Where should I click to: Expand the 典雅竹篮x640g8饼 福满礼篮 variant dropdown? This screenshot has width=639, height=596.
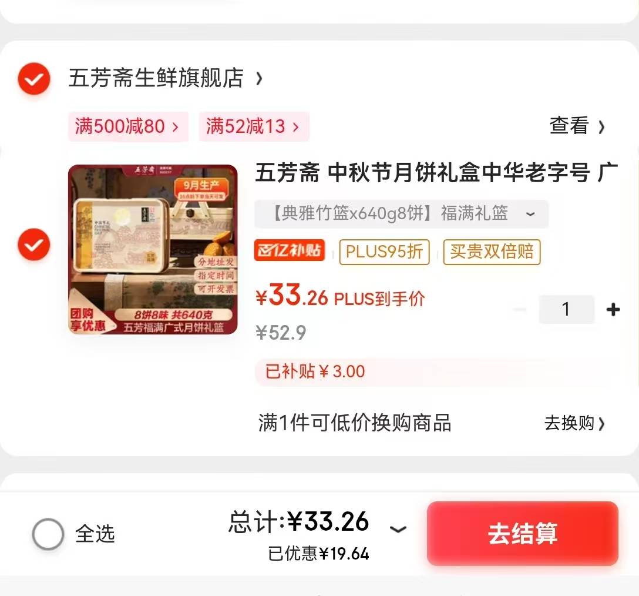coord(401,213)
